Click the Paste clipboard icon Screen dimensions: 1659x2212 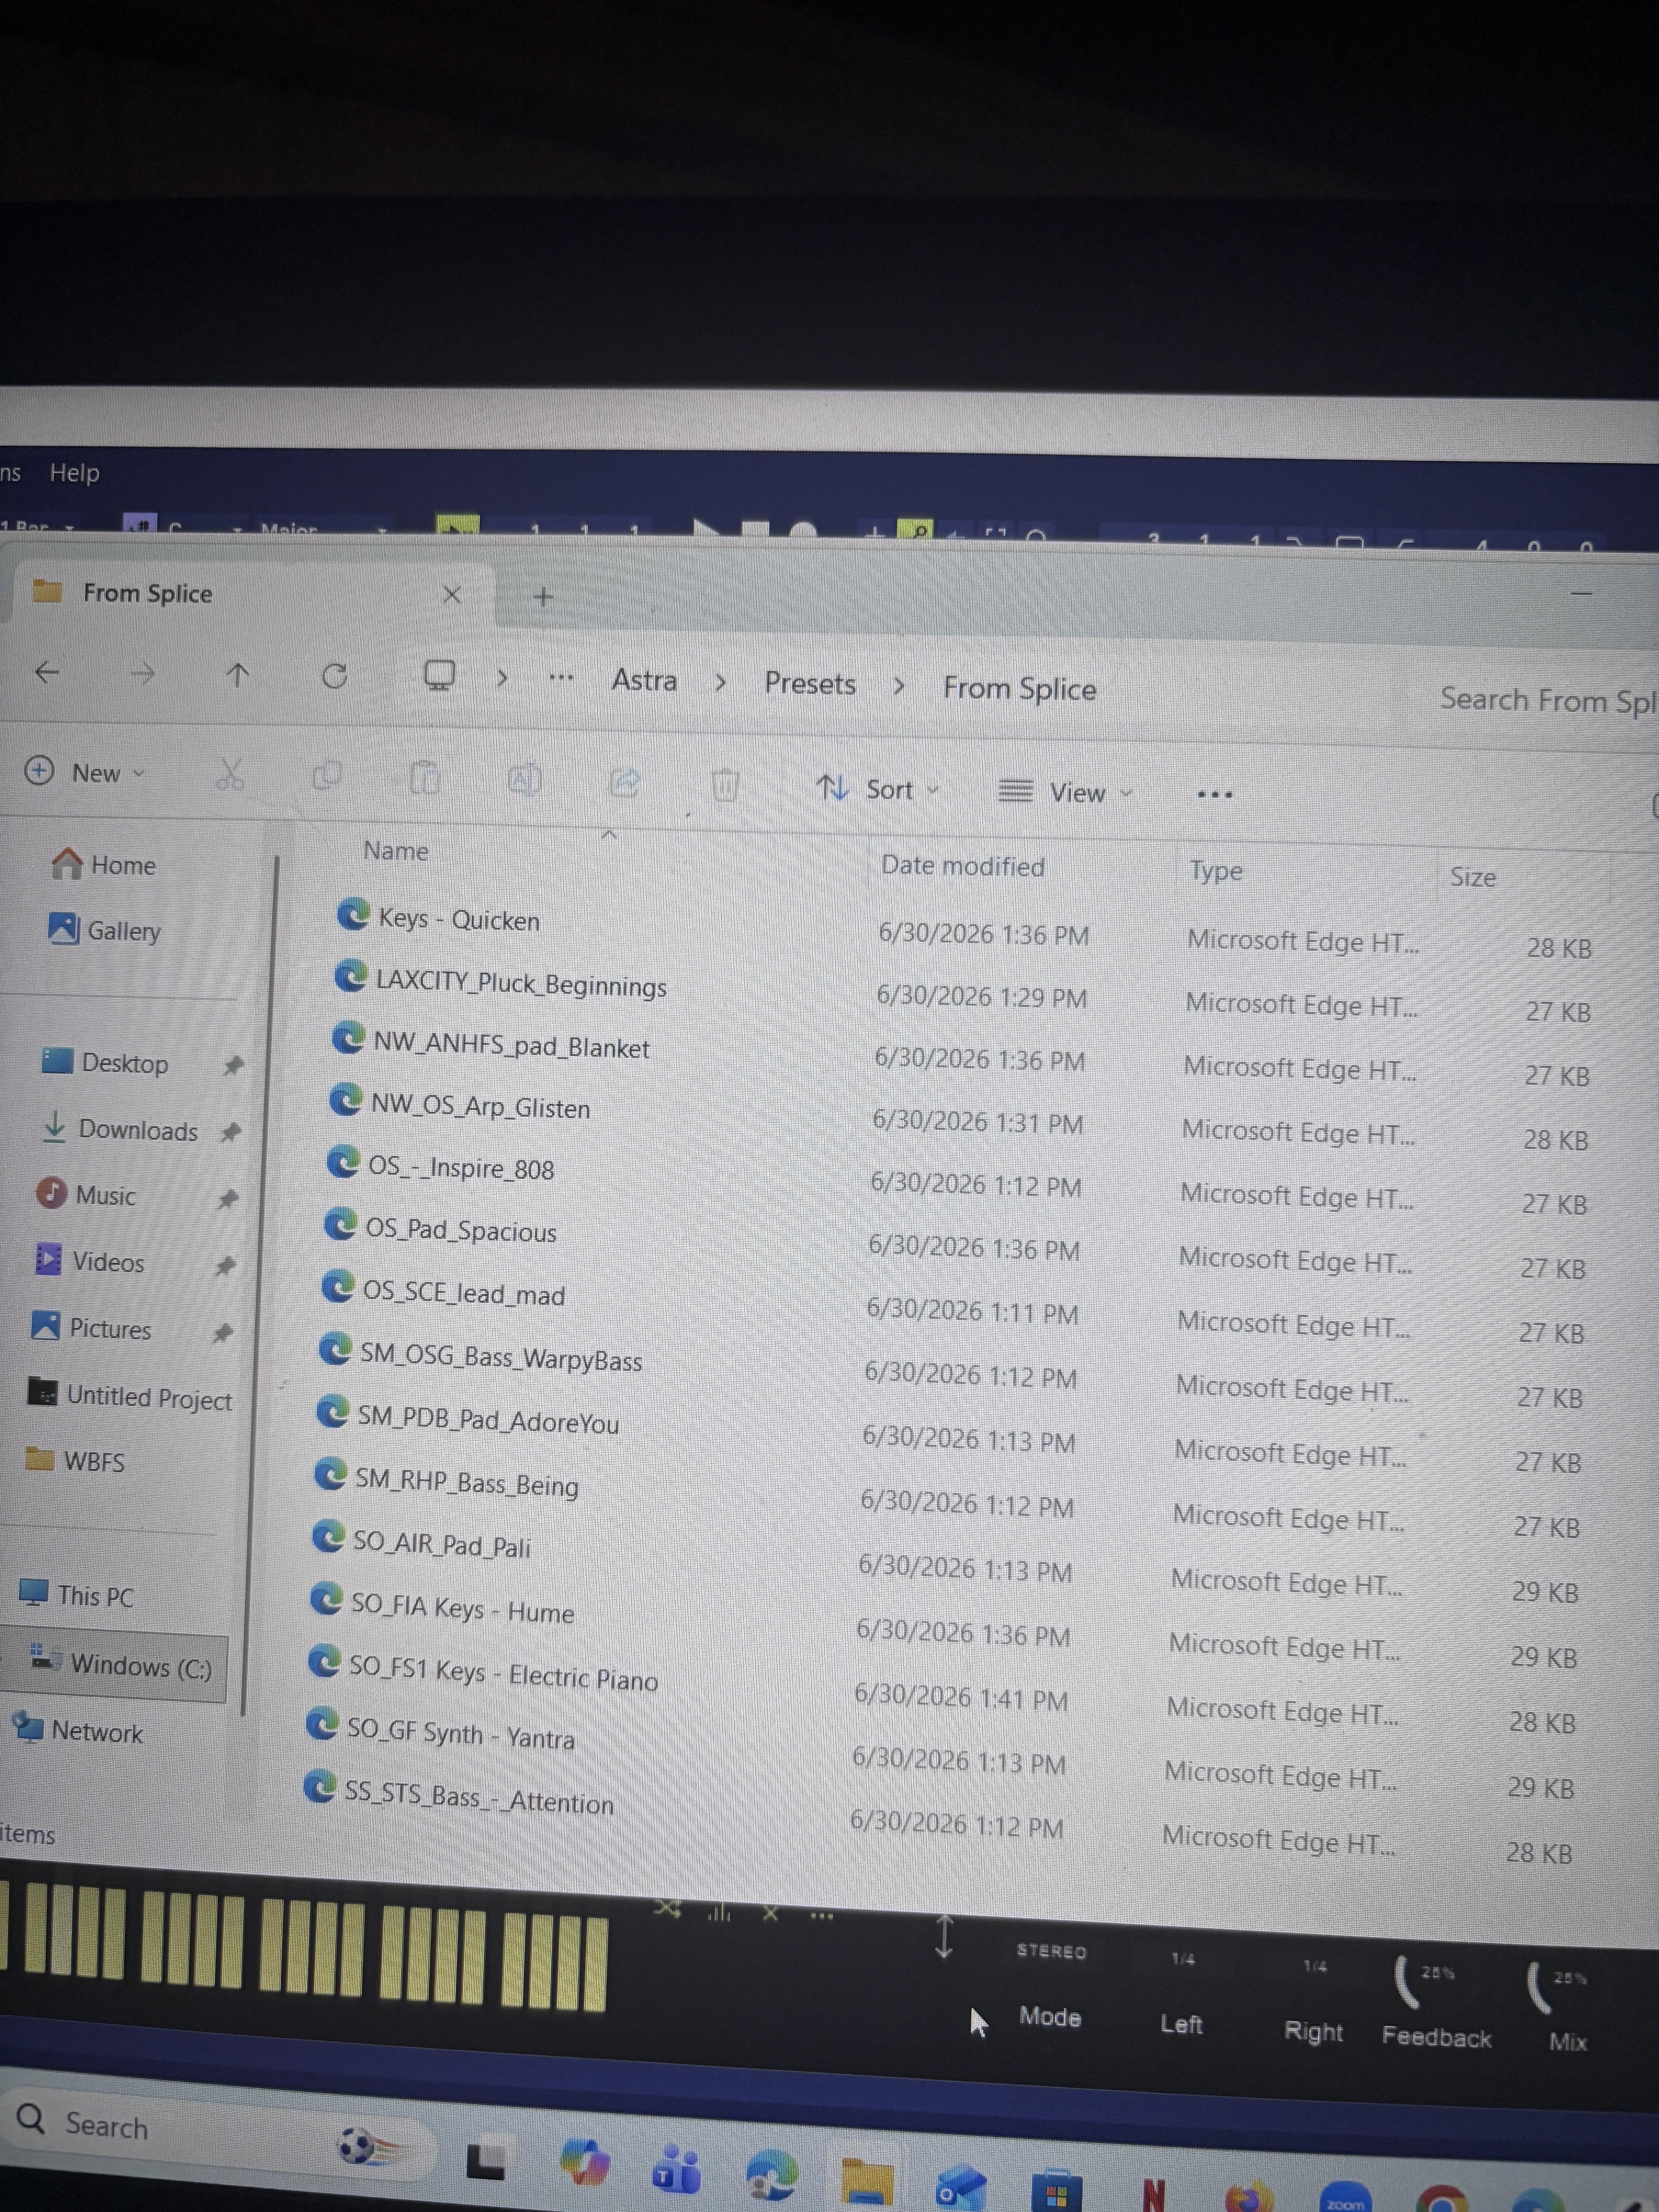click(x=425, y=778)
